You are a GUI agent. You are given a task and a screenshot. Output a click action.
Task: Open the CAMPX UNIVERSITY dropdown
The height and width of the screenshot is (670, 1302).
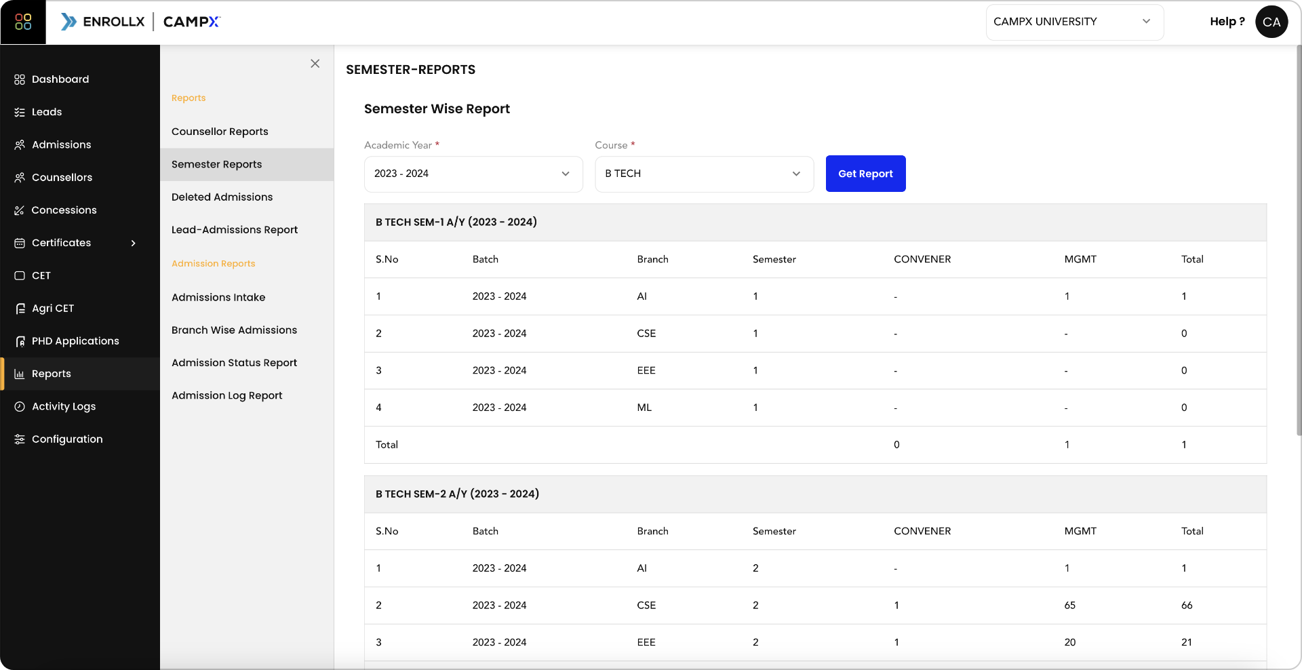coord(1074,22)
